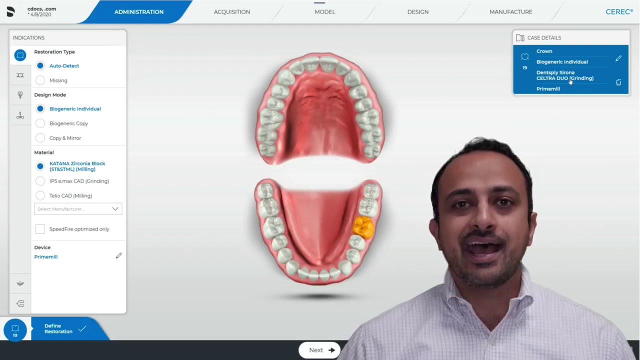This screenshot has height=360, width=640.
Task: Select the single restoration crown icon in Indications
Action: (x=20, y=55)
